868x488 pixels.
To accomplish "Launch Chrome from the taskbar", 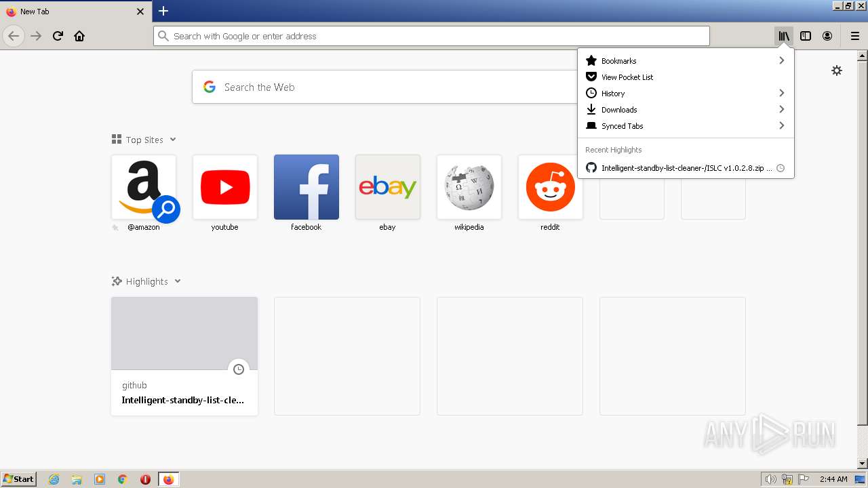I will pos(123,479).
